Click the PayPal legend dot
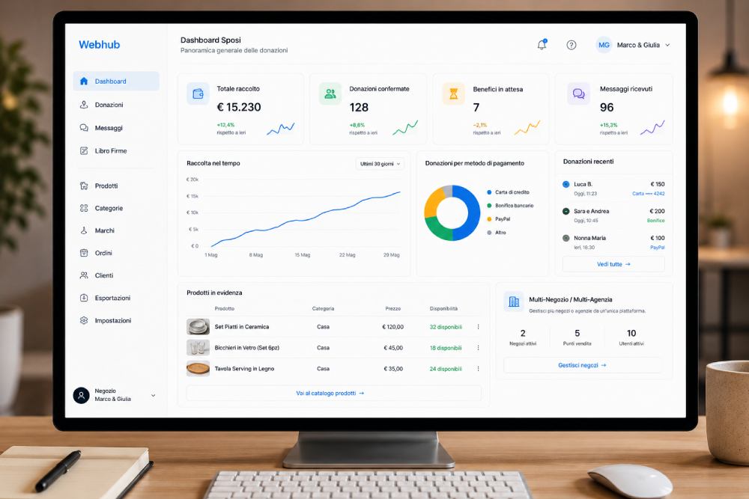 (x=489, y=219)
